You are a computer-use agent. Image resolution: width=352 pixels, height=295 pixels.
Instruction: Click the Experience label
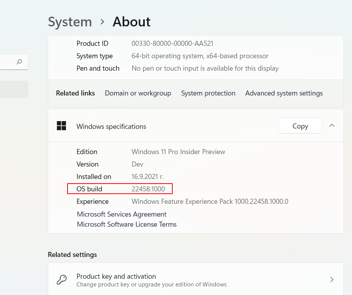pos(92,201)
